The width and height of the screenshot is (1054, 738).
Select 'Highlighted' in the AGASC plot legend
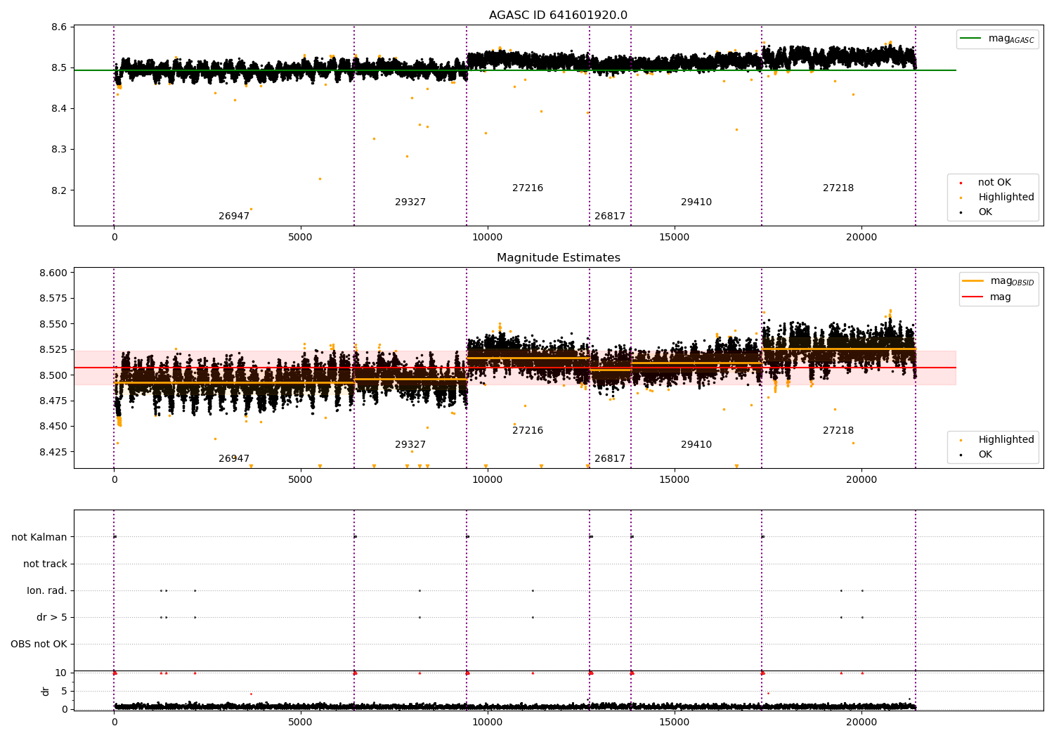(1006, 198)
